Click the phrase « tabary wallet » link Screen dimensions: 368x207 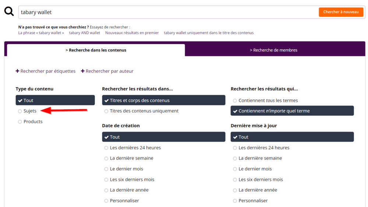(x=41, y=33)
